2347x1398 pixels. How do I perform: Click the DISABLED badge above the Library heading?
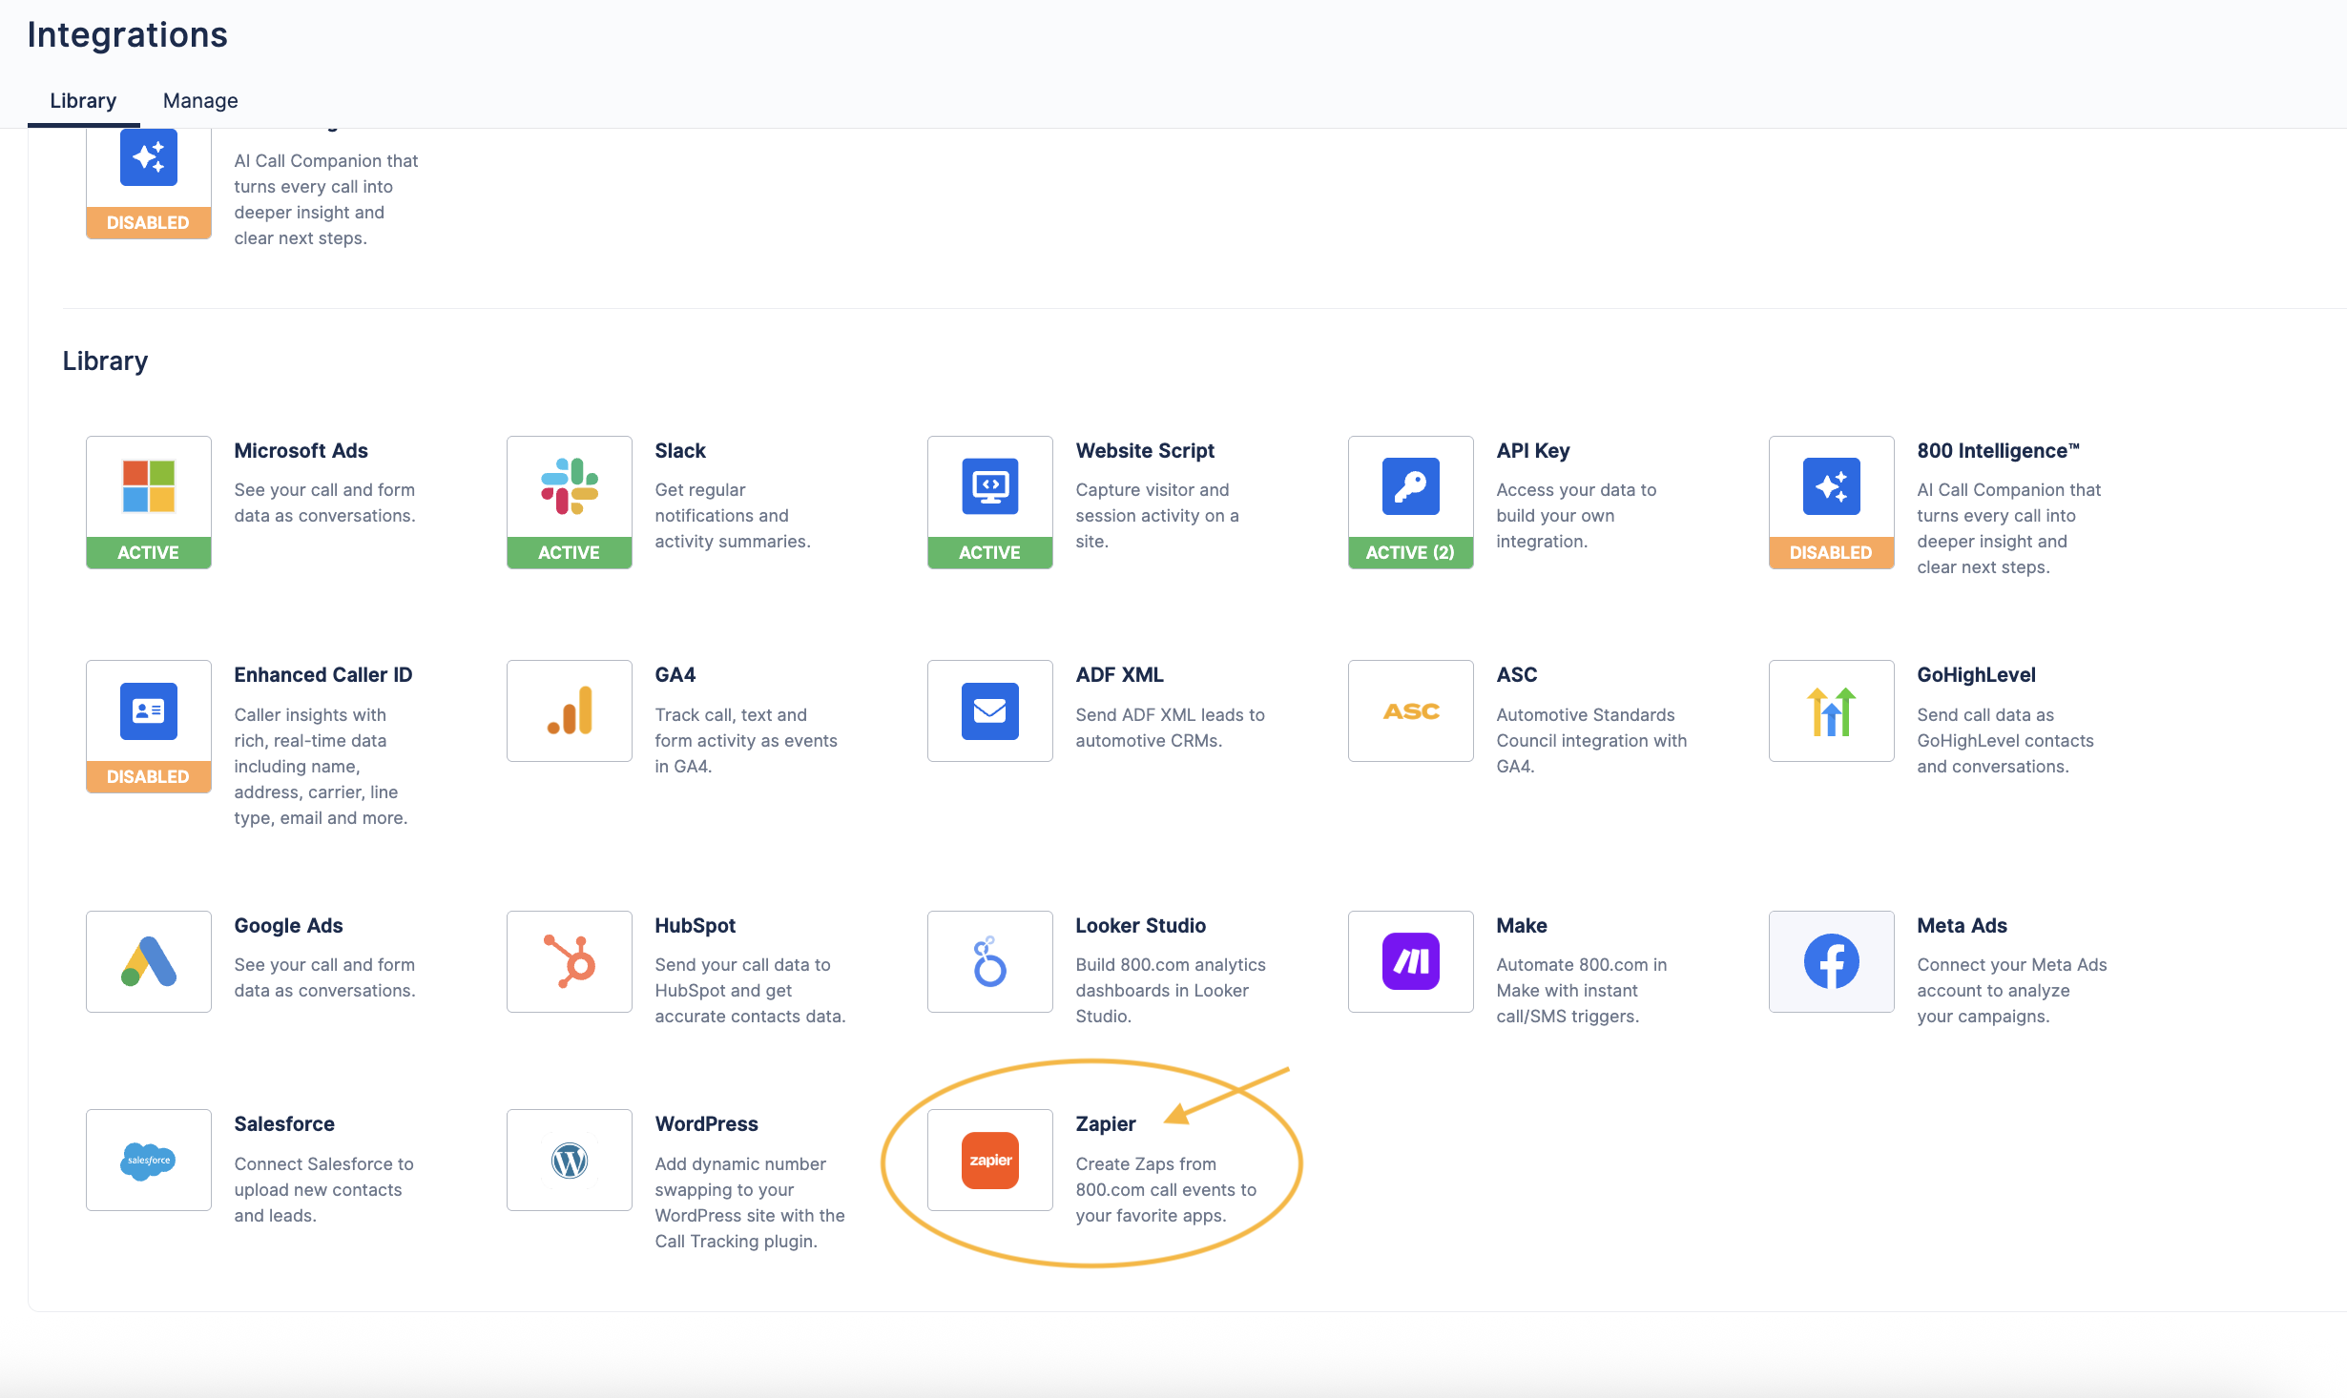pyautogui.click(x=149, y=223)
